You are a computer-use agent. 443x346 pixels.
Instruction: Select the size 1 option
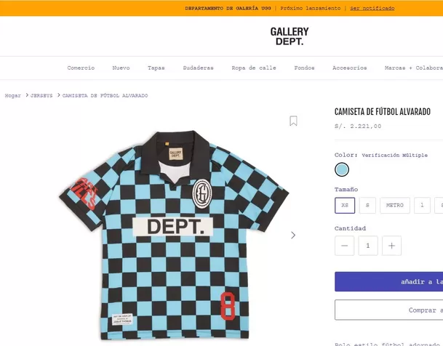[x=422, y=206]
